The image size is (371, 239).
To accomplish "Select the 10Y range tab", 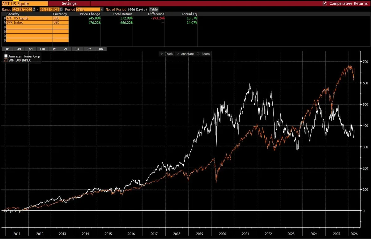I will [101, 49].
